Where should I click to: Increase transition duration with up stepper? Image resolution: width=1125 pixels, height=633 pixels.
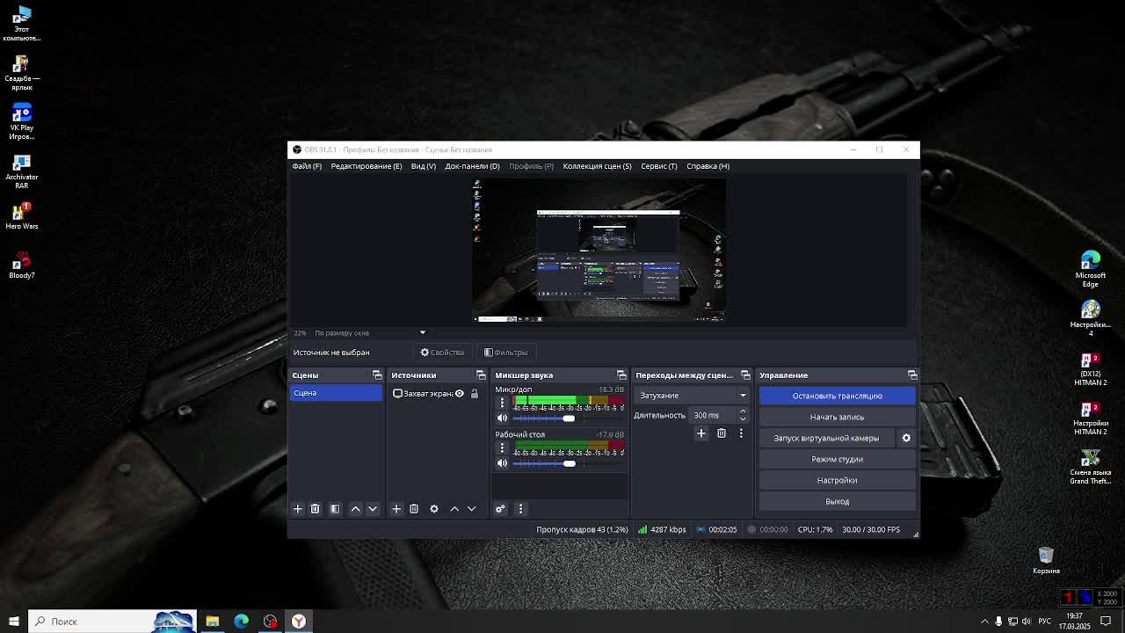743,411
